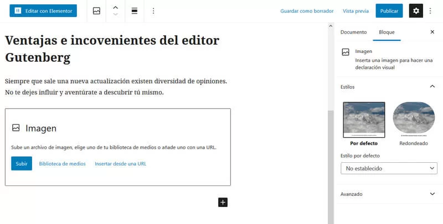Move block up with the arrow
The image size is (443, 224).
[x=115, y=8]
